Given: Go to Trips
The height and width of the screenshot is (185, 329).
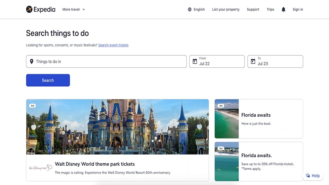Looking at the screenshot, I should (270, 9).
